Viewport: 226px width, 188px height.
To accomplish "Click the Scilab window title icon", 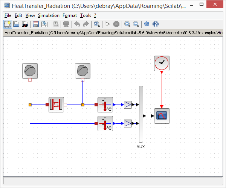I will (7, 6).
